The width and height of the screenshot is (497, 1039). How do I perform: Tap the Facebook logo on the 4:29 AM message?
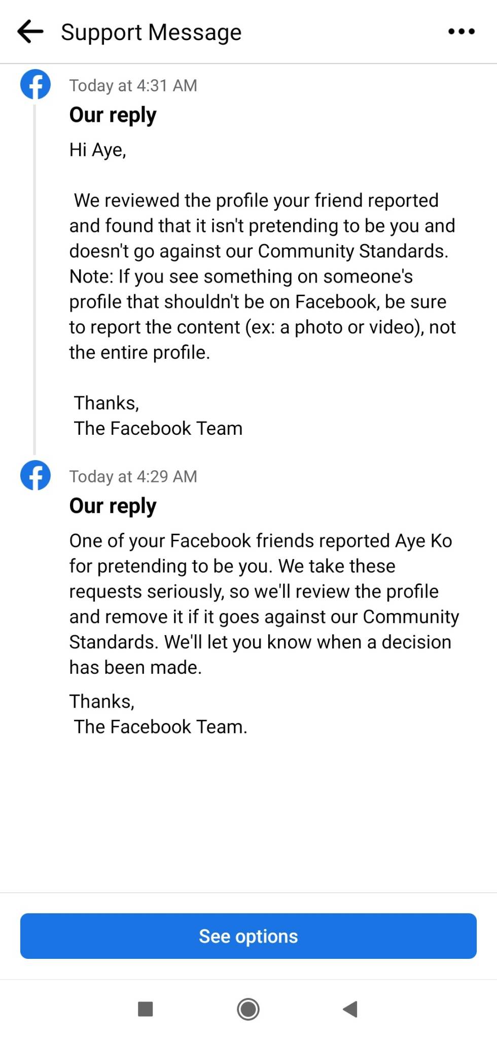pos(34,475)
